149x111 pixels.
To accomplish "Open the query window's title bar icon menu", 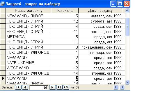I will point(2,4).
